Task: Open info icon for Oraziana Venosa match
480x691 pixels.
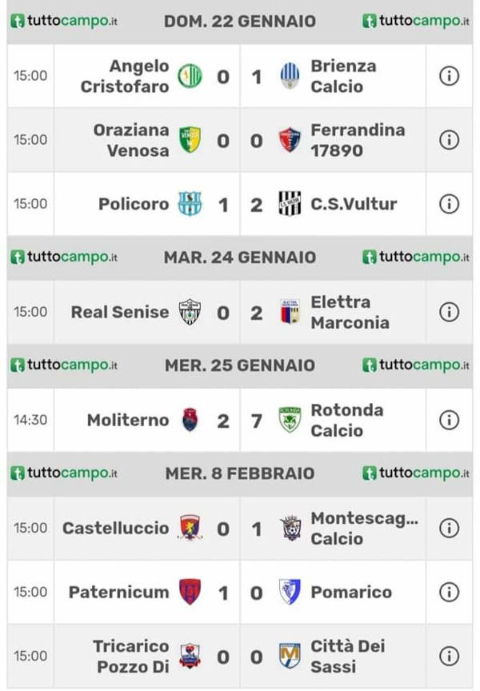Action: (449, 140)
